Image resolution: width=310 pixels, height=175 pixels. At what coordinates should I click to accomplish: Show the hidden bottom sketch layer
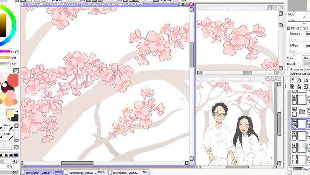[294, 158]
